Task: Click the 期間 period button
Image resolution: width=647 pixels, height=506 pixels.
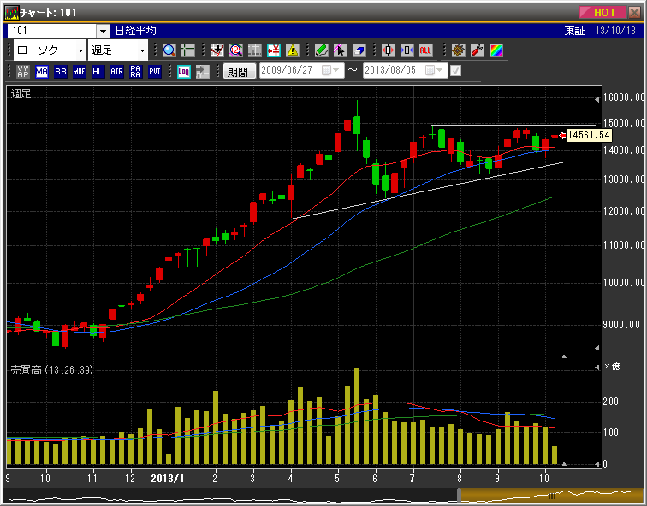Action: click(237, 72)
